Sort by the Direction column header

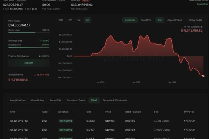pyautogui.click(x=63, y=112)
